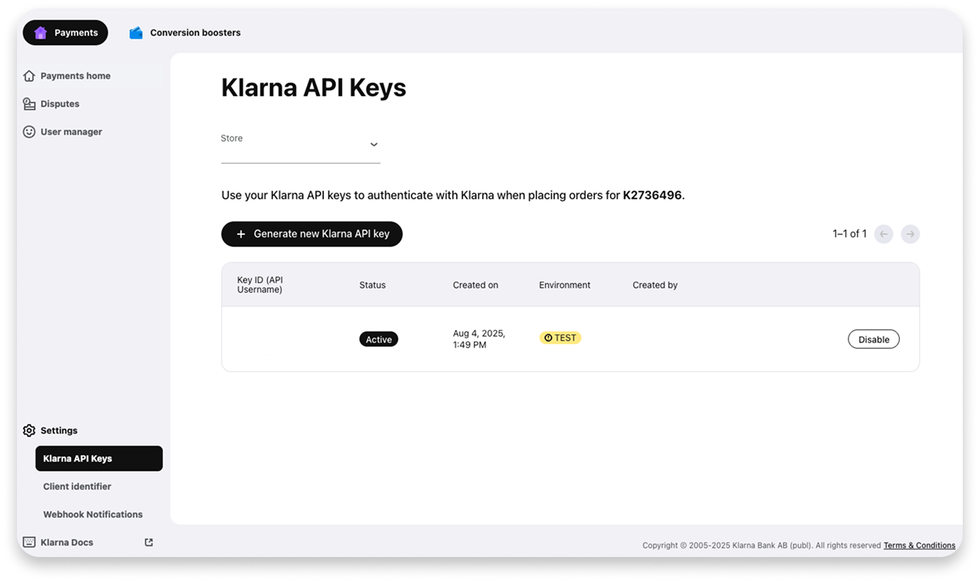Go to next page arrow
The image size is (979, 581).
tap(911, 234)
